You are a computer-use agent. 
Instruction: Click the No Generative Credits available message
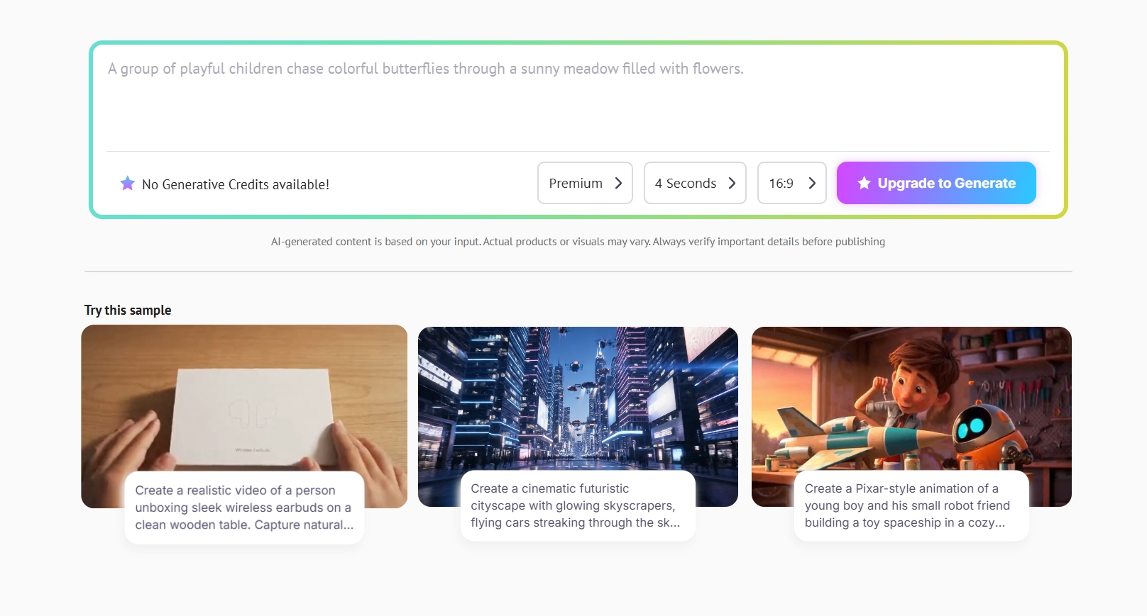coord(235,184)
